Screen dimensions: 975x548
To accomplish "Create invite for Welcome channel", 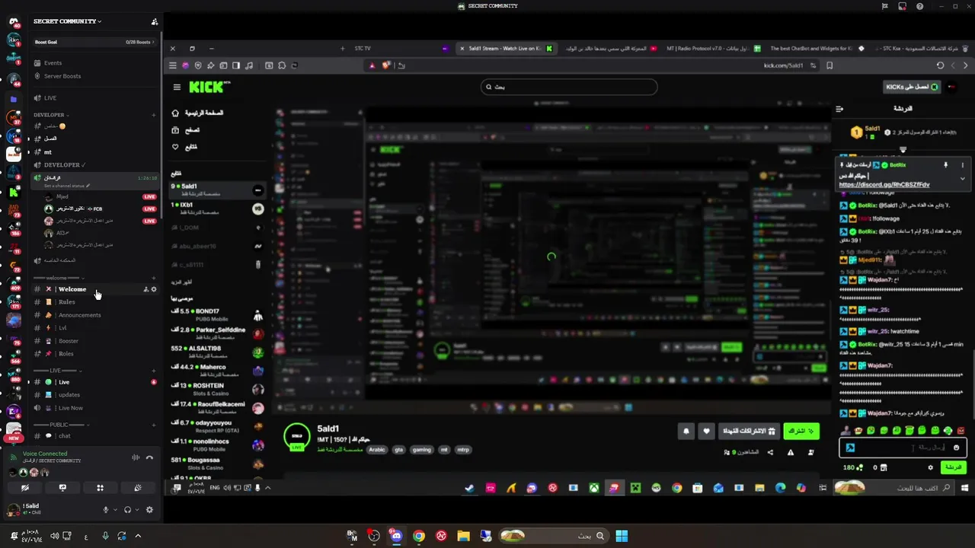I will [x=145, y=289].
